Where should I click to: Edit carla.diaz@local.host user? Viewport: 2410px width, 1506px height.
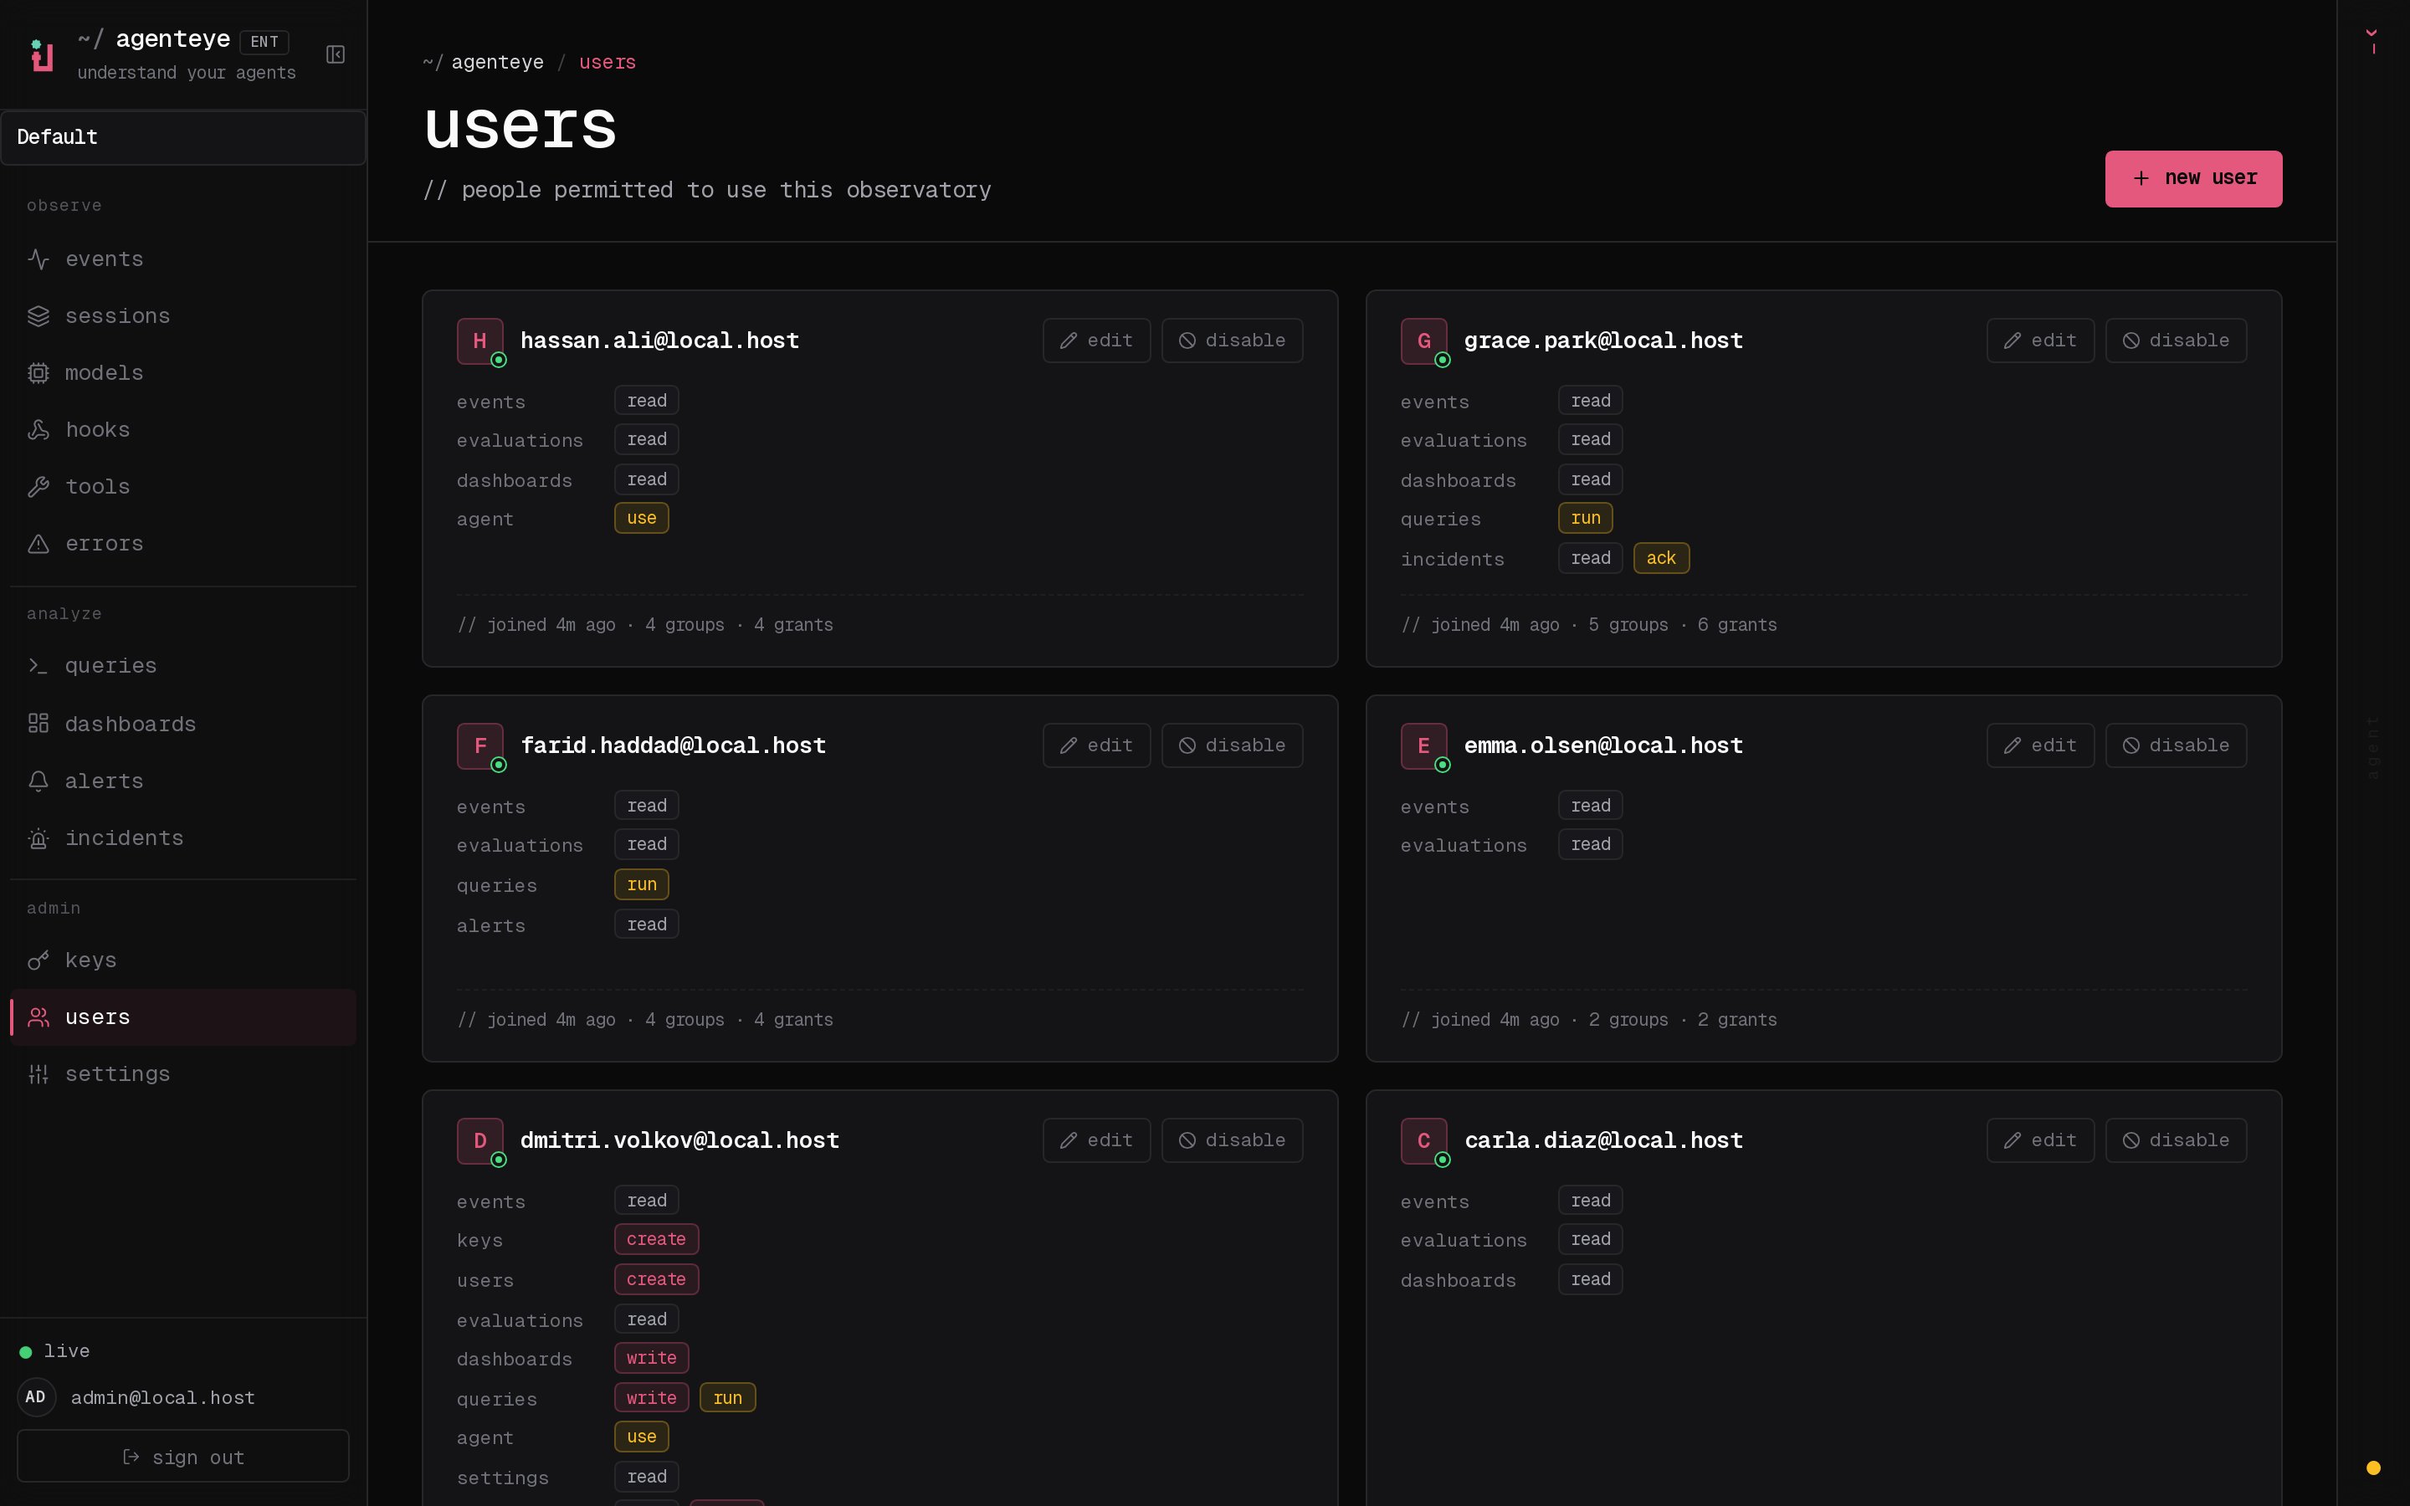tap(2039, 1140)
